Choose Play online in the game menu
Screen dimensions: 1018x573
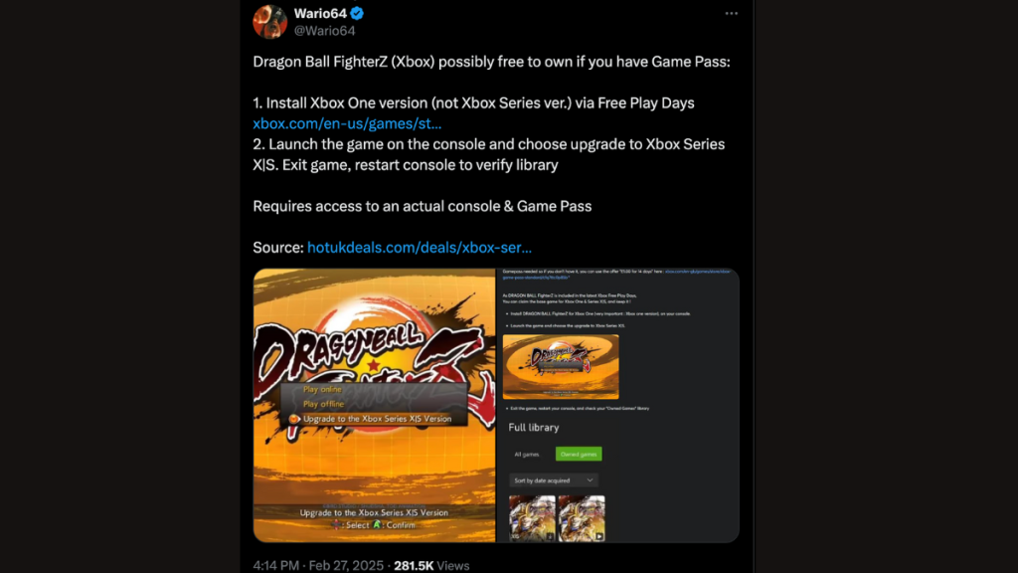click(322, 389)
